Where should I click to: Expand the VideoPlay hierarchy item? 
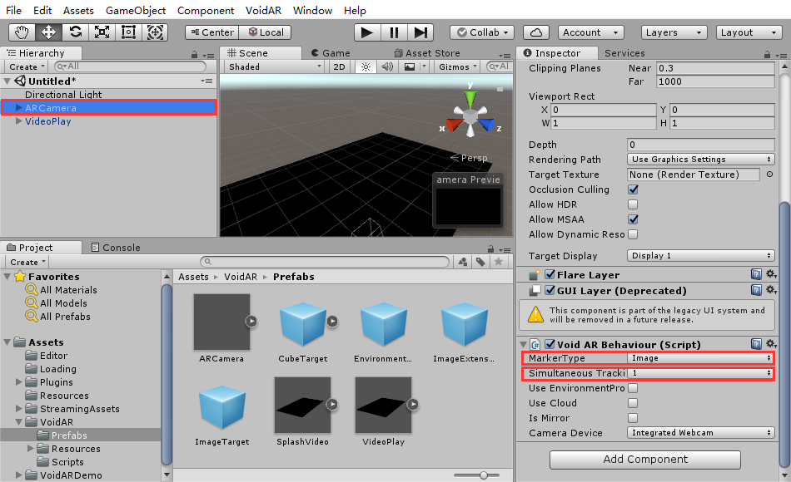(x=19, y=121)
